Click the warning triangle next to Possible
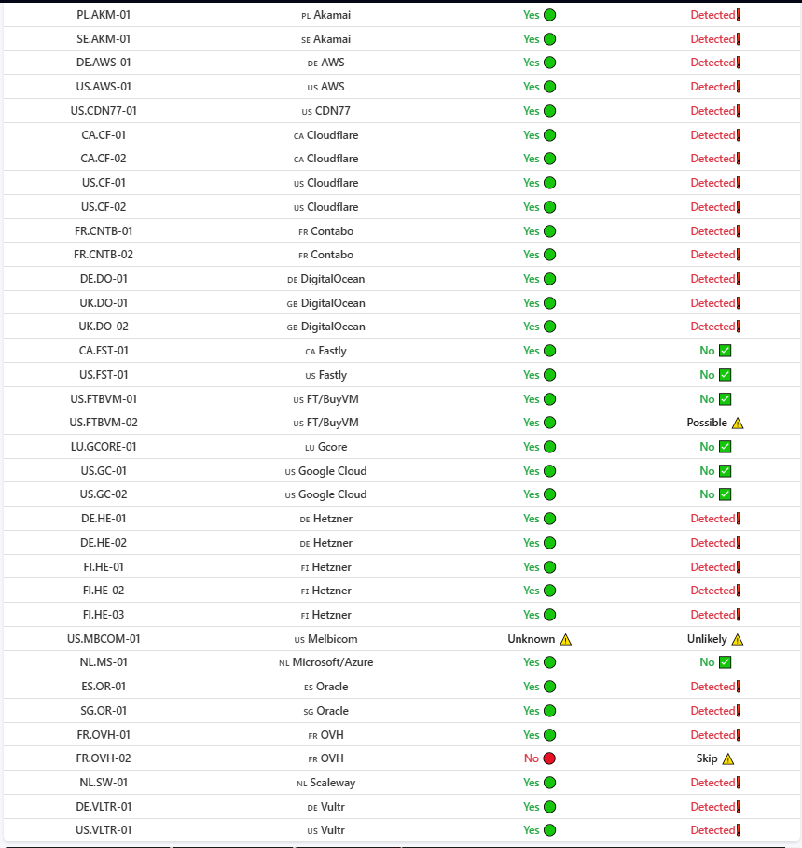 [738, 423]
